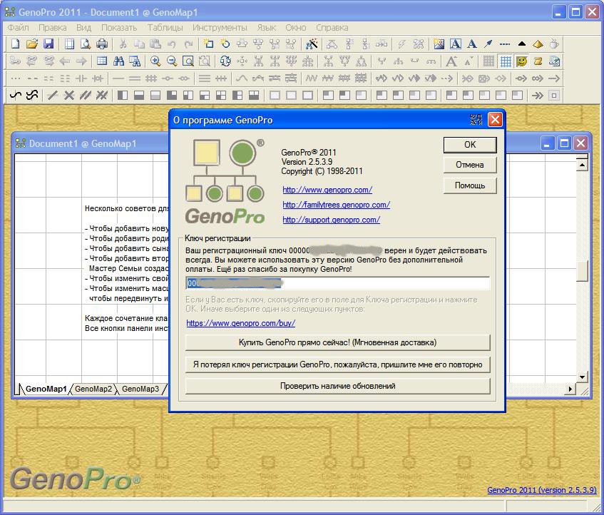Open the Файл menu
This screenshot has height=515, width=604.
tap(18, 28)
